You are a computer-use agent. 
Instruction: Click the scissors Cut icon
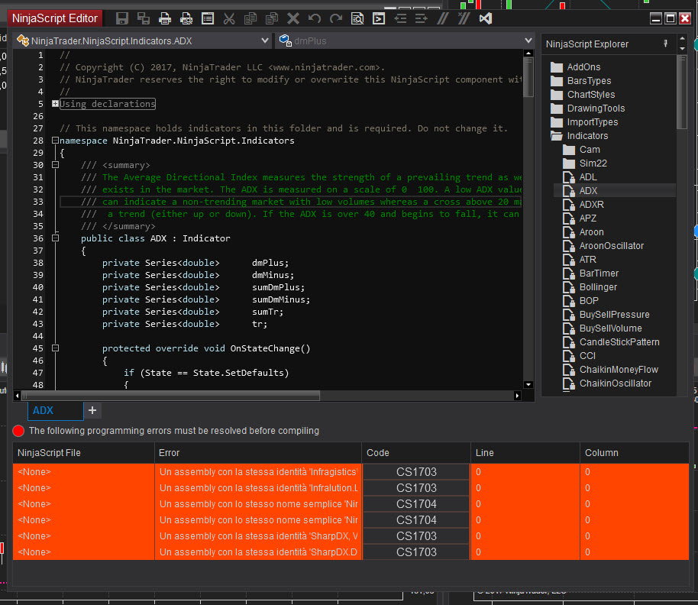click(x=229, y=18)
